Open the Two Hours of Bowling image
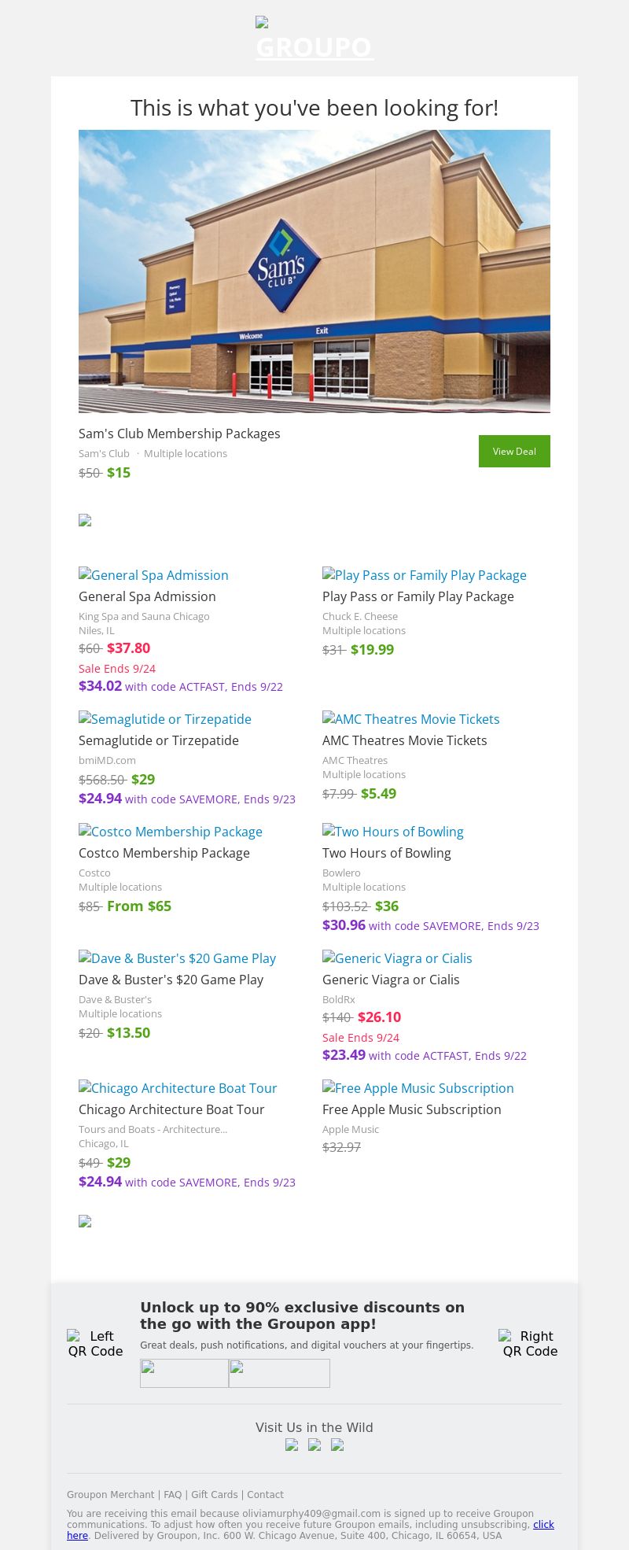The image size is (629, 1550). click(x=393, y=832)
